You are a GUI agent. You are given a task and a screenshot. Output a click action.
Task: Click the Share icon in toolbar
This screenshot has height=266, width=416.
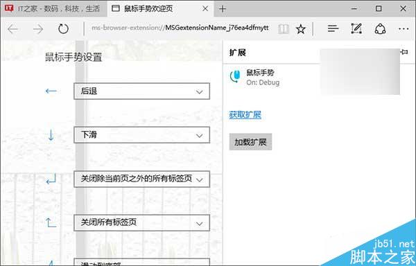coord(380,28)
